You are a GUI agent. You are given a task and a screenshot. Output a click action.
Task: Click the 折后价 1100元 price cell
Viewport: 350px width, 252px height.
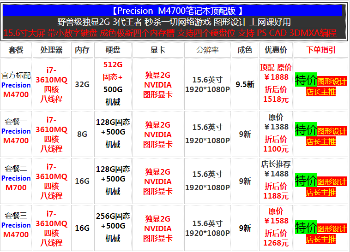click(276, 134)
